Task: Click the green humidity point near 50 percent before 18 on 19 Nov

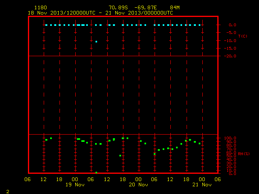Action: 120,156
